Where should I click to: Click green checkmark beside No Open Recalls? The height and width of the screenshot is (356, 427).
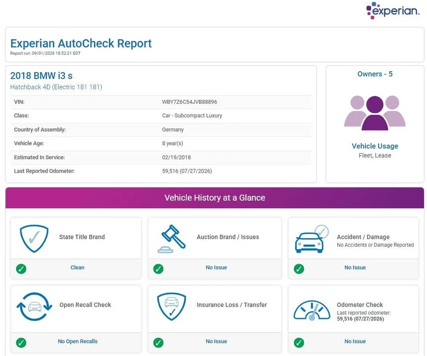coord(21,343)
